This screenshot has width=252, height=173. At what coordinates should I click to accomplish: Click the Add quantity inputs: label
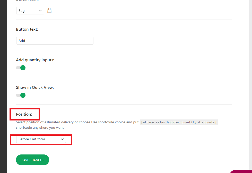tap(35, 60)
